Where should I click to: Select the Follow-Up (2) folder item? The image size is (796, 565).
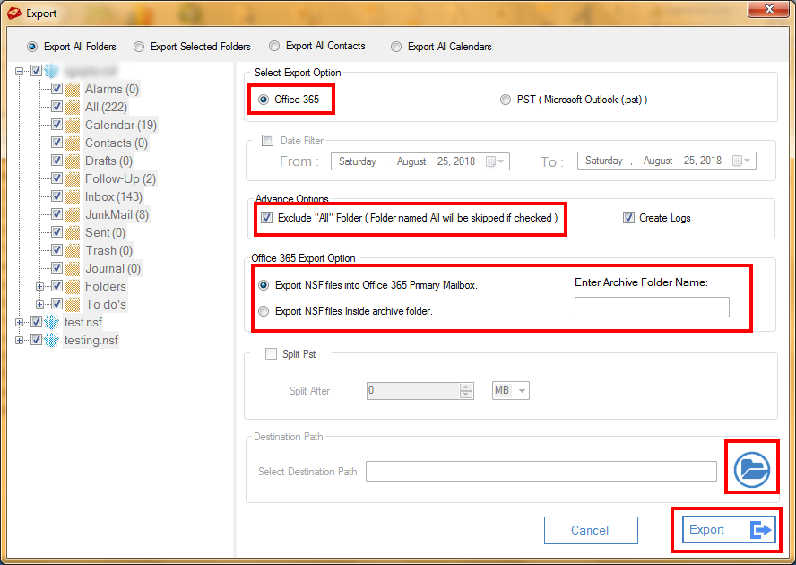coord(120,178)
